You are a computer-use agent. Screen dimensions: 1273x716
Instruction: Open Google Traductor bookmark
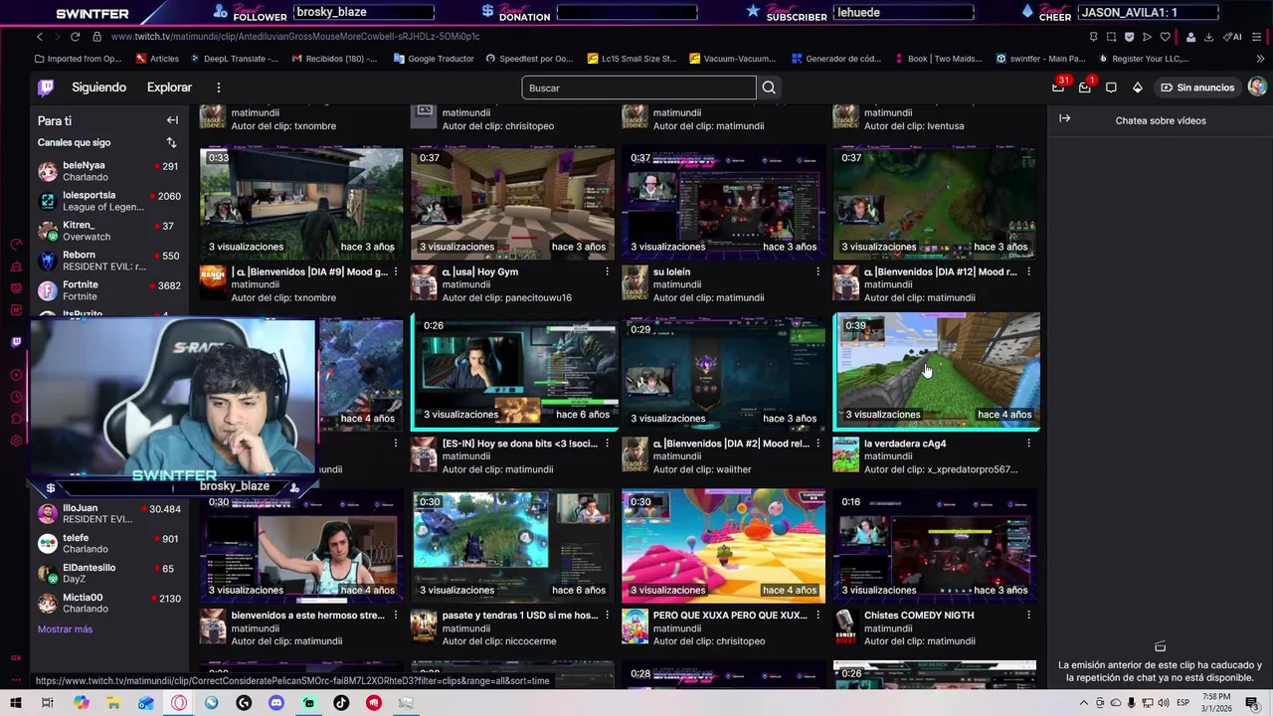(434, 59)
